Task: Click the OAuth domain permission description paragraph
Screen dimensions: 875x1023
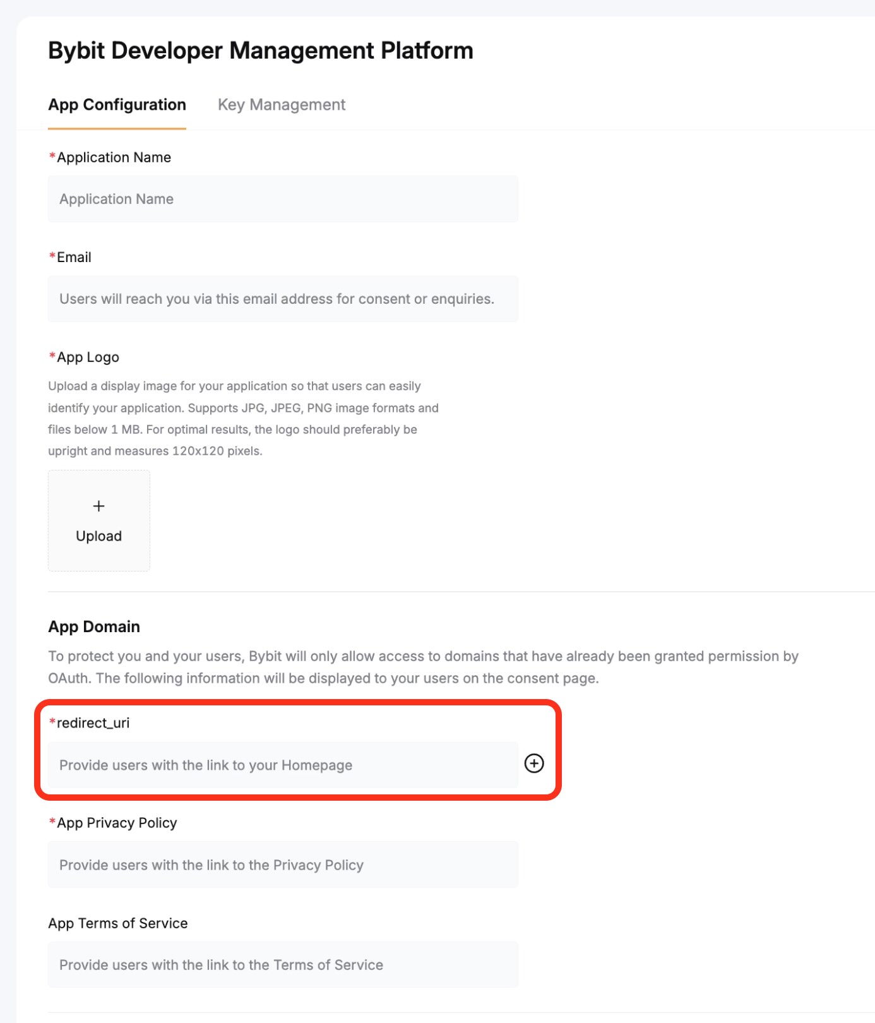Action: 423,667
